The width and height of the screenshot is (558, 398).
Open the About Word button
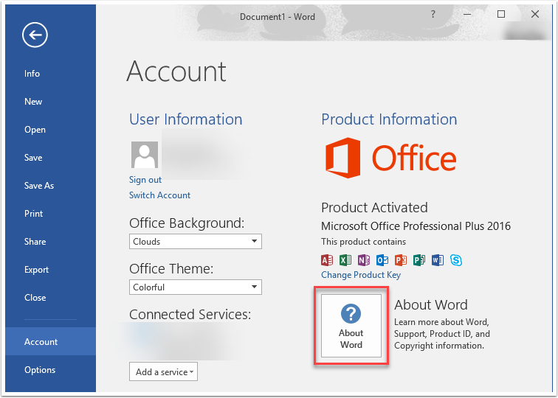pos(351,326)
